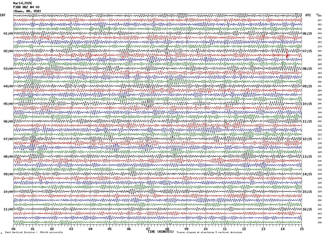323x236 pixels.
Task: Click minute tick label "07" on the time axis
Action: [x=148, y=229]
